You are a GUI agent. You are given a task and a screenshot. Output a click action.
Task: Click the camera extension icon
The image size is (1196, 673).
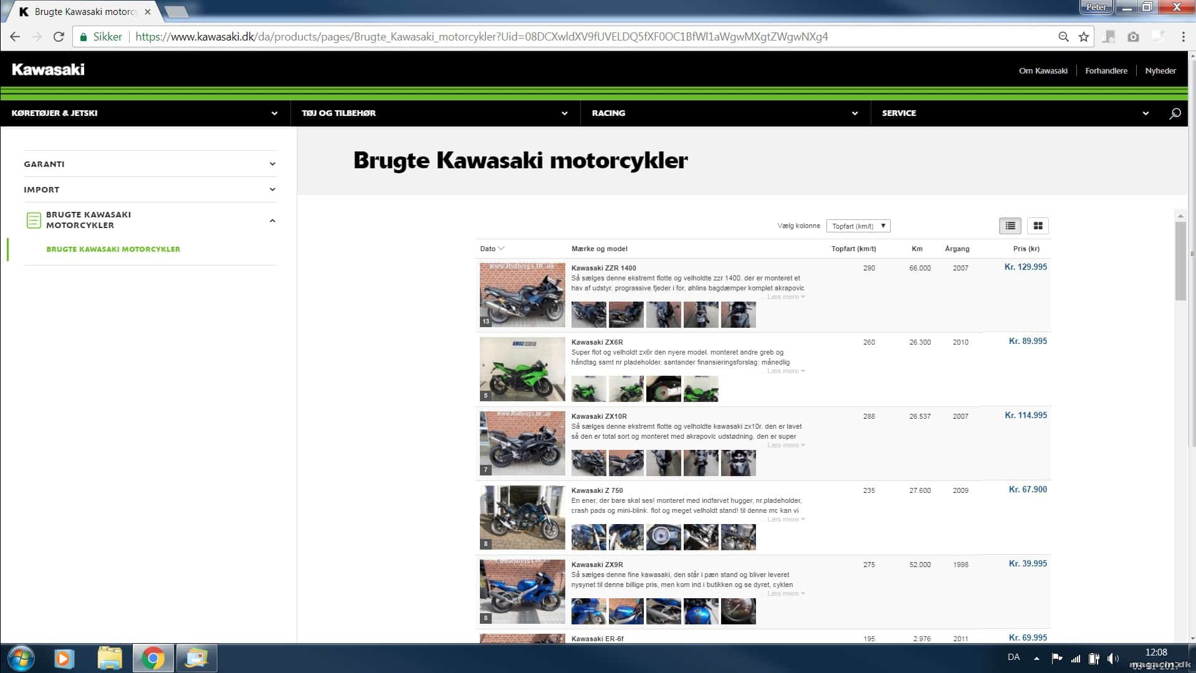(1133, 37)
